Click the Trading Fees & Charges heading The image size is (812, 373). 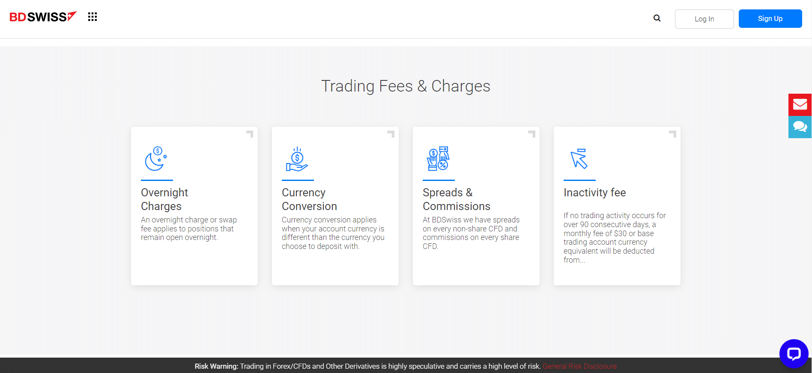point(406,86)
